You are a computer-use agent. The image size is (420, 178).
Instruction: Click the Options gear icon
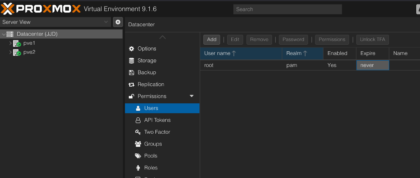click(x=132, y=49)
